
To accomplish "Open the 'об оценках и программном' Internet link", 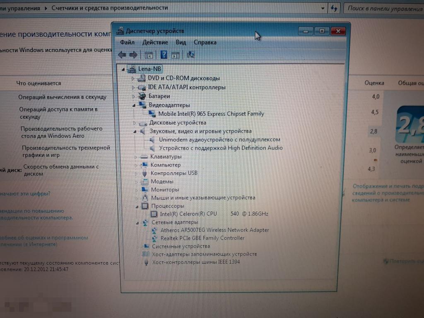I will [44, 241].
